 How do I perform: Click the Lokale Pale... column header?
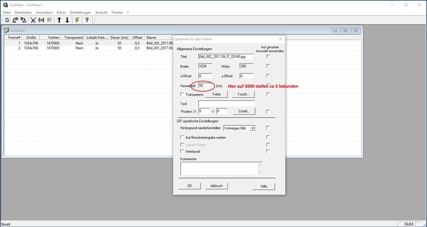point(97,38)
